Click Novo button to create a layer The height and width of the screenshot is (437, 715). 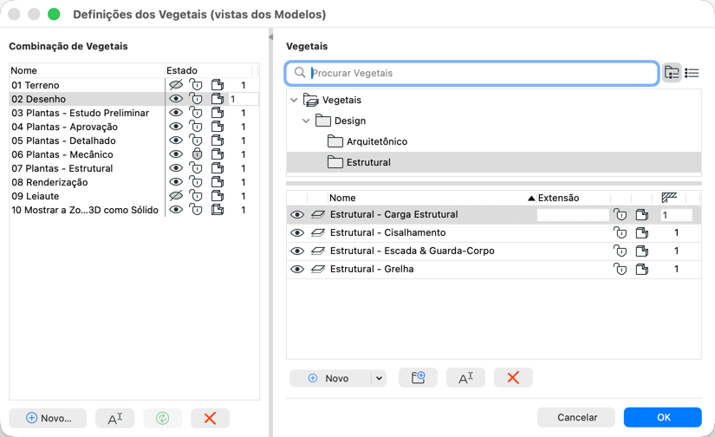pyautogui.click(x=330, y=378)
